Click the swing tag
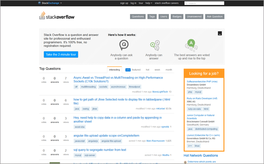This screenshot has height=164, width=264. click(86, 109)
